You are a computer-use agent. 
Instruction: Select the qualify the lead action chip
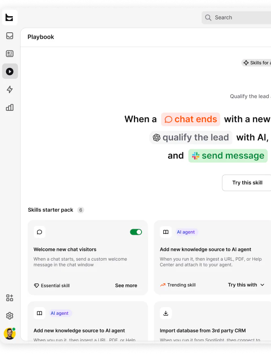click(x=191, y=137)
